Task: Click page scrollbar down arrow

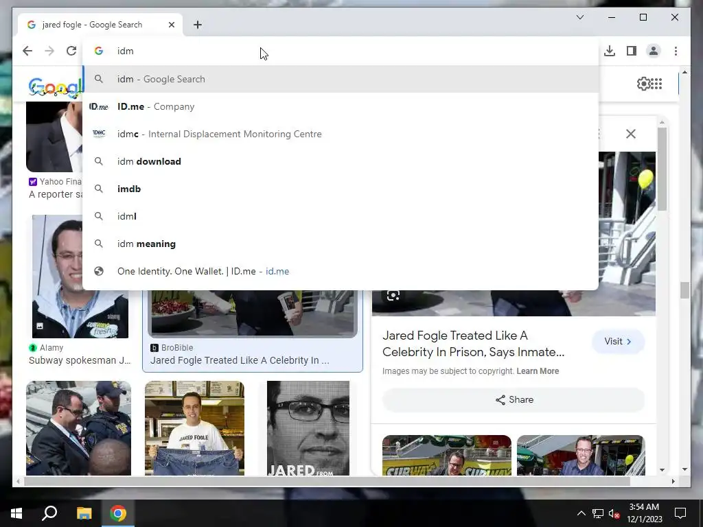Action: pyautogui.click(x=684, y=469)
